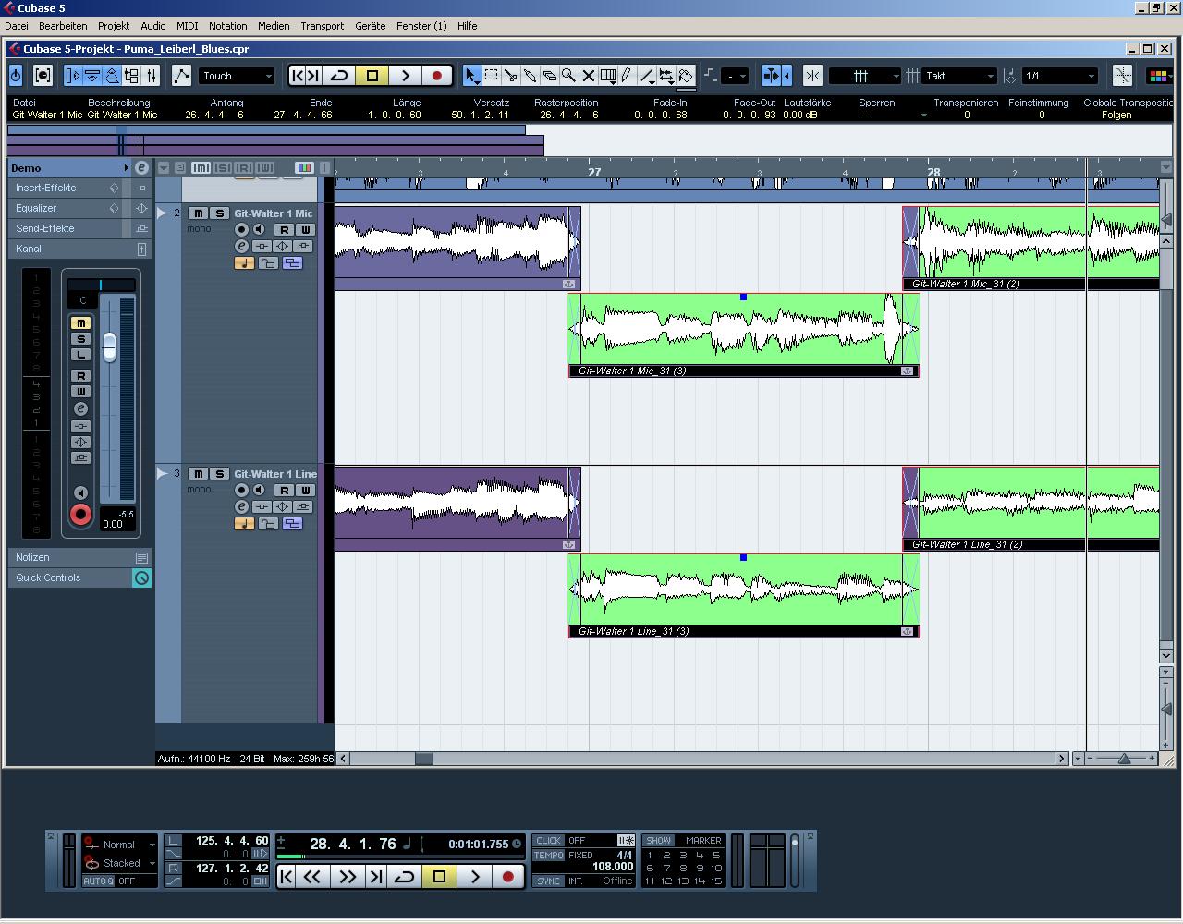
Task: Select the Color paint bucket tool
Action: pyautogui.click(x=686, y=76)
